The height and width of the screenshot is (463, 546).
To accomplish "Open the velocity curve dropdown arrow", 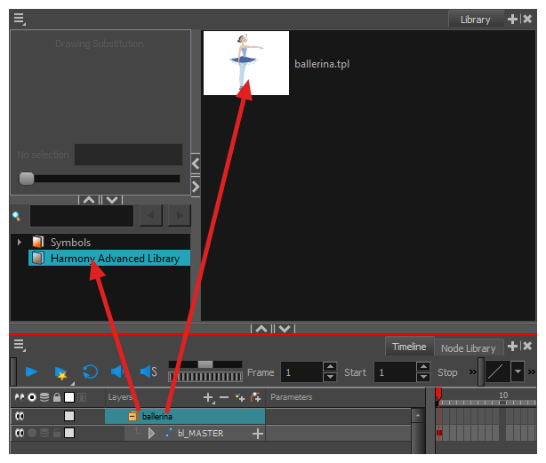I will [x=517, y=372].
